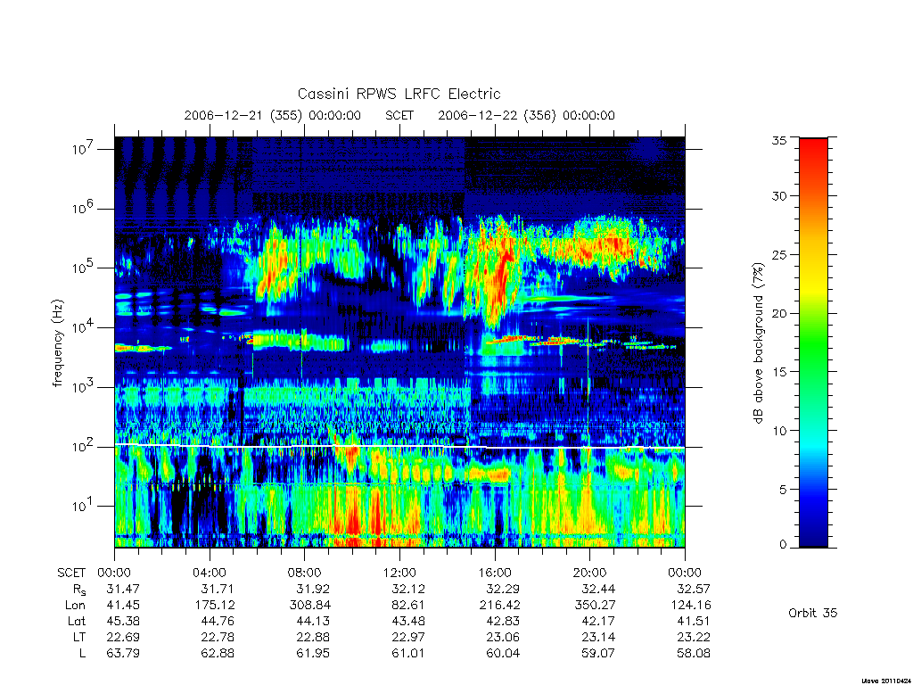Select Lon value 124.16
The image size is (913, 685).
(x=691, y=606)
